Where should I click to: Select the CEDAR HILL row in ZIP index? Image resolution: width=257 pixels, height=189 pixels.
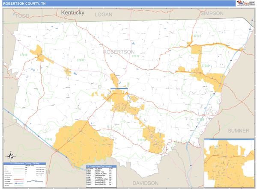tap(99, 172)
